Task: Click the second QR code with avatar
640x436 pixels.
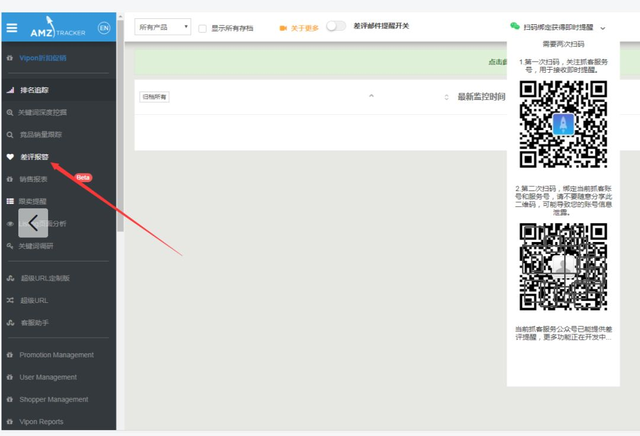Action: coord(564,266)
